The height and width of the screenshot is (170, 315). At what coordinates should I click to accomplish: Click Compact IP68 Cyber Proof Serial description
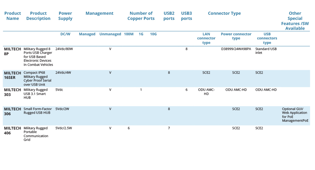[37, 78]
